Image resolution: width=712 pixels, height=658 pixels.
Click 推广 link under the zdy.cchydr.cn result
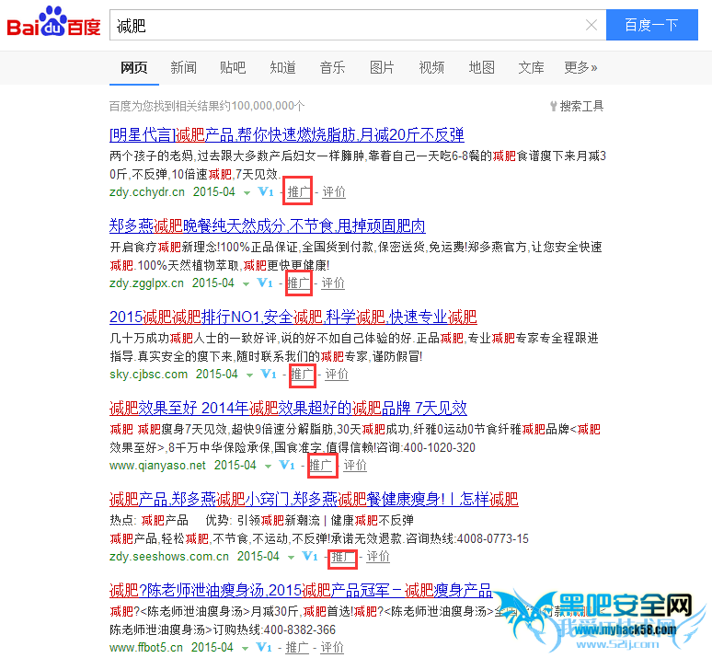tap(299, 191)
